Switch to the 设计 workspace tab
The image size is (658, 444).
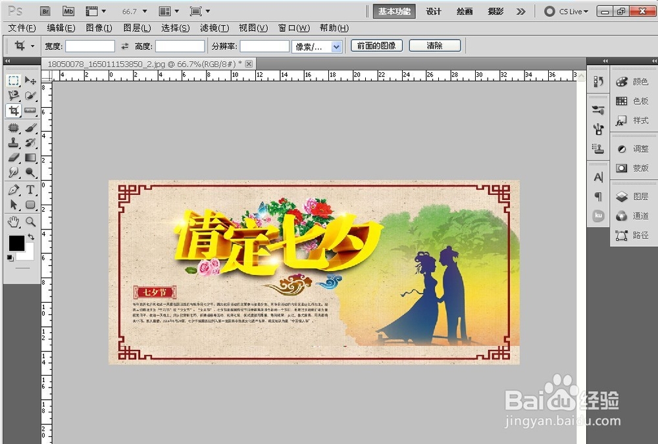pos(432,11)
